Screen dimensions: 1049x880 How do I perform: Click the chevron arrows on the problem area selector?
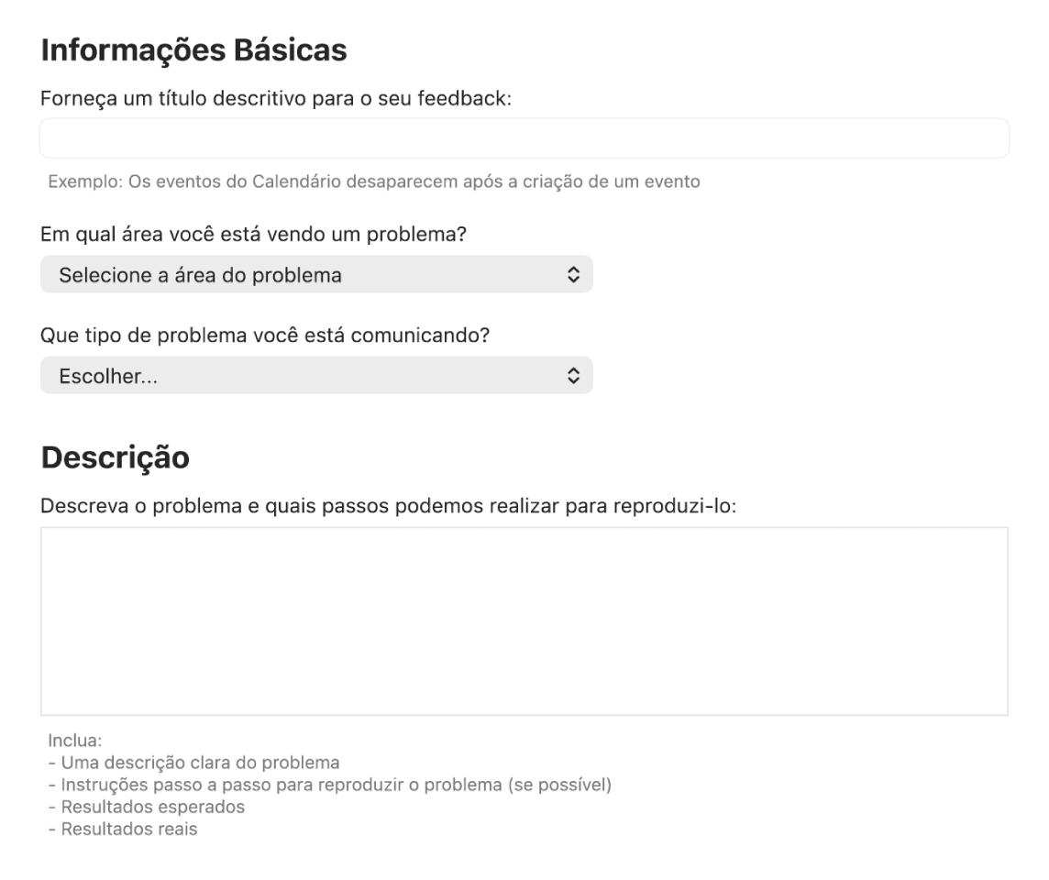click(x=573, y=275)
